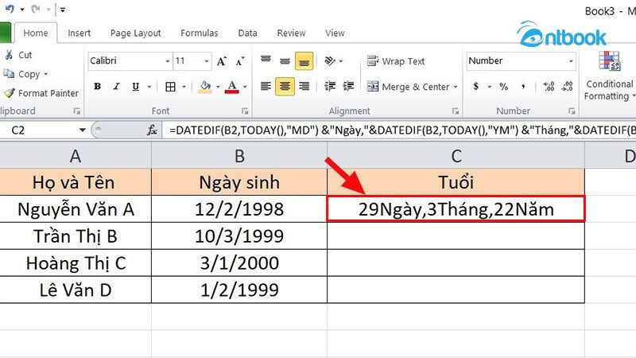636x358 pixels.
Task: Open the Review tab
Action: pyautogui.click(x=291, y=33)
